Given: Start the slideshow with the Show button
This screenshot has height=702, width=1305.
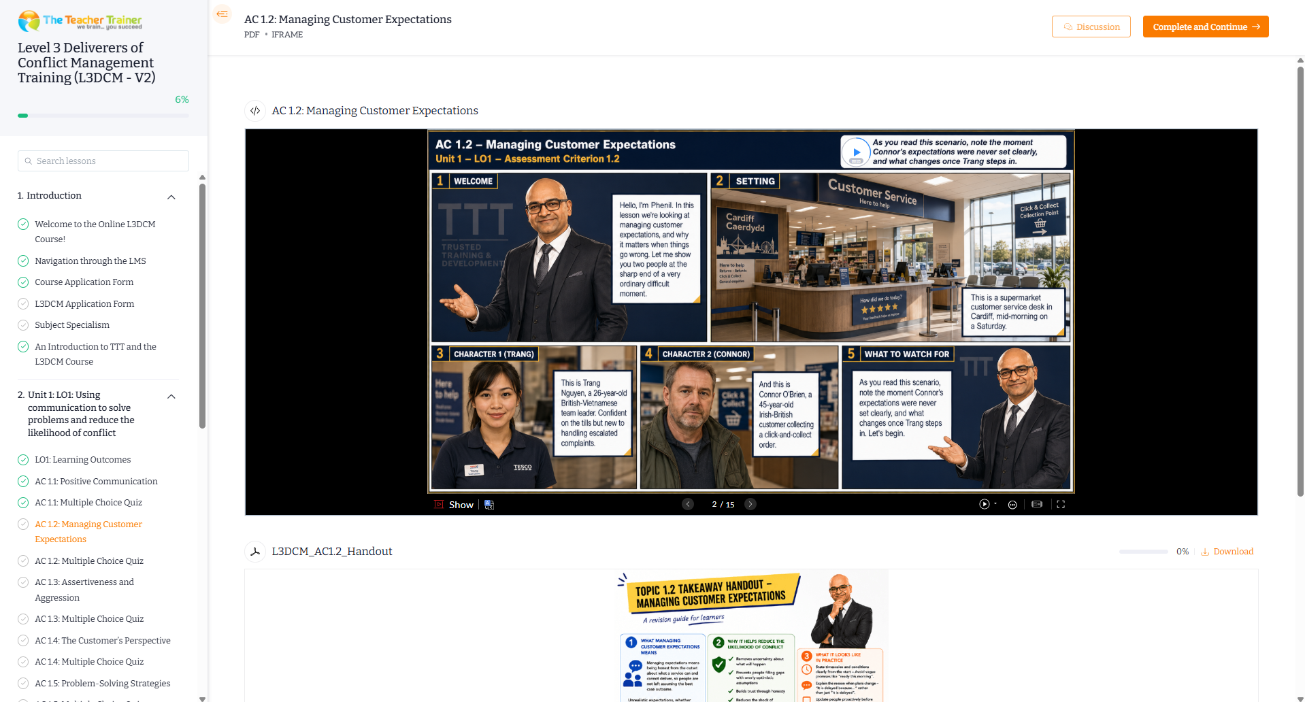Looking at the screenshot, I should click(454, 505).
